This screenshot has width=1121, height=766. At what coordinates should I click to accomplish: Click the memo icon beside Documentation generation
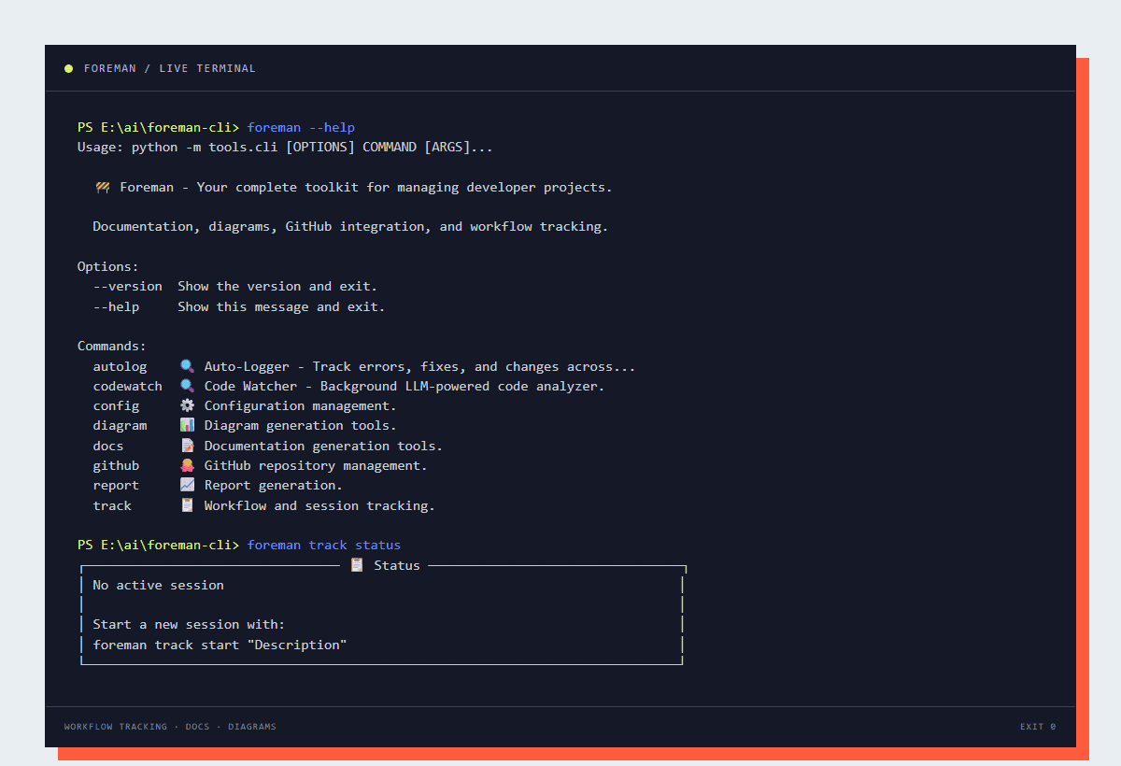(x=187, y=446)
